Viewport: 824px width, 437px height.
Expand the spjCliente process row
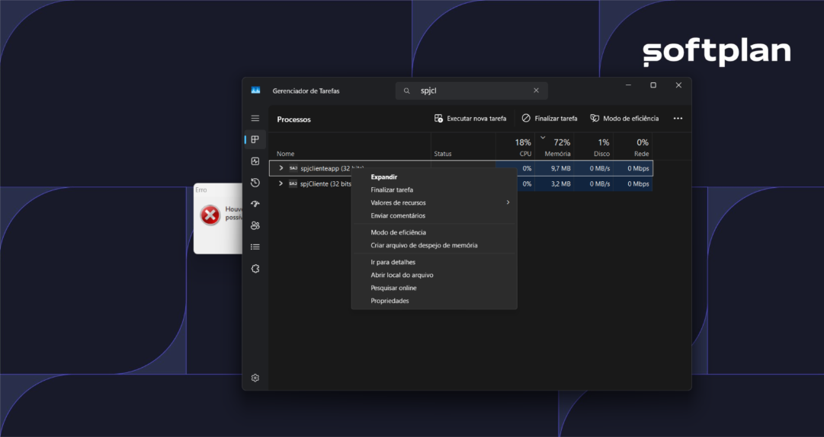click(281, 183)
